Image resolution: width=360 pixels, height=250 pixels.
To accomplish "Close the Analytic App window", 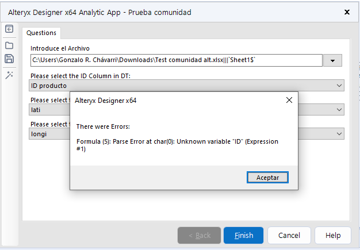I will (347, 12).
